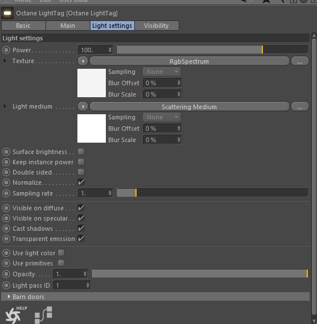317x324 pixels.
Task: Click the Light pass ID field
Action: 72,285
